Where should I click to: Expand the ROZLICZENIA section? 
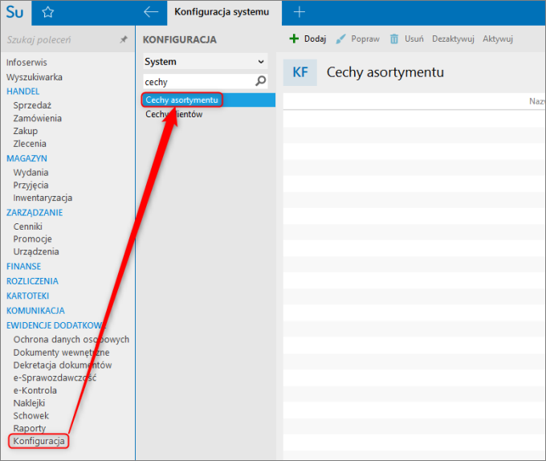32,281
